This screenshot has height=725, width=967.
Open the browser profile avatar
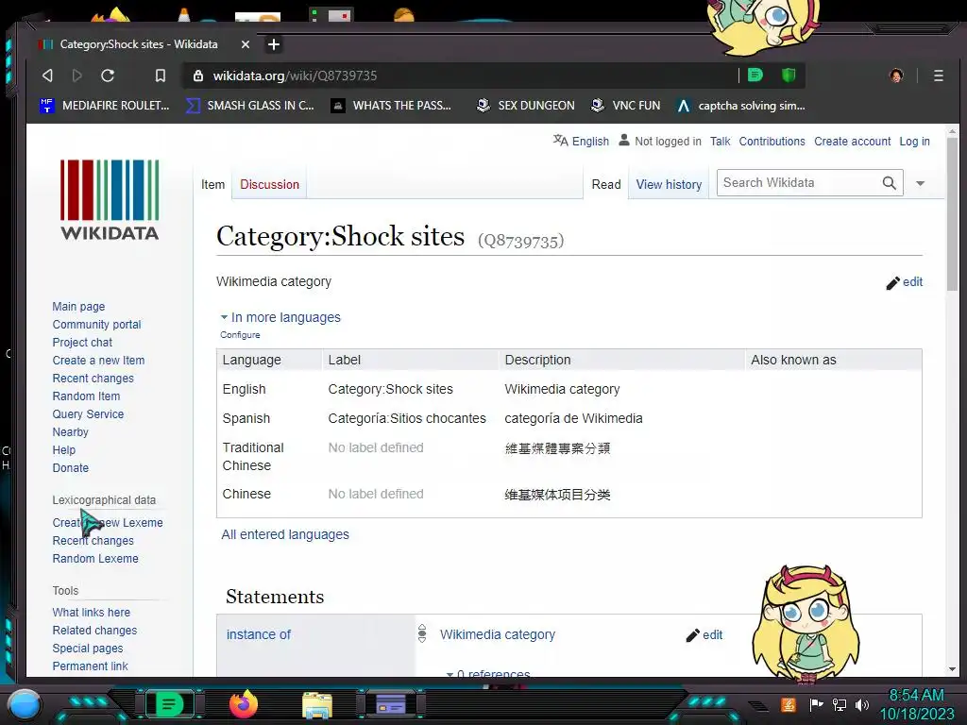point(896,76)
